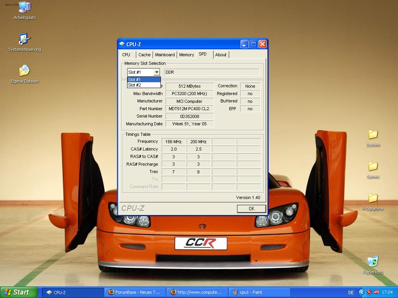Switch to the Mainboard tab

[165, 55]
